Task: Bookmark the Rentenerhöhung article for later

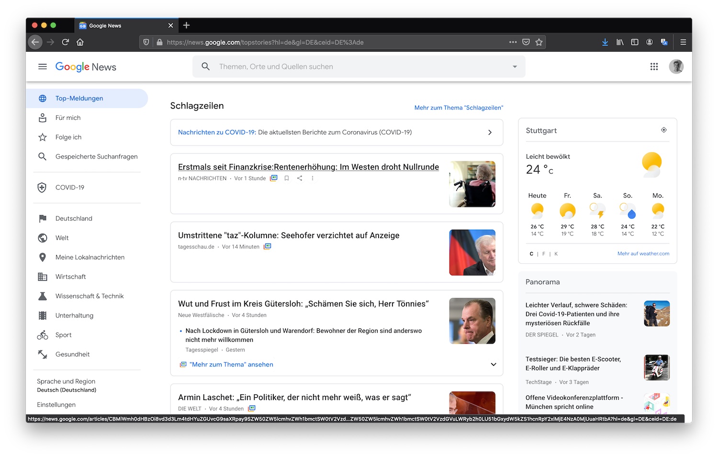Action: click(x=287, y=178)
